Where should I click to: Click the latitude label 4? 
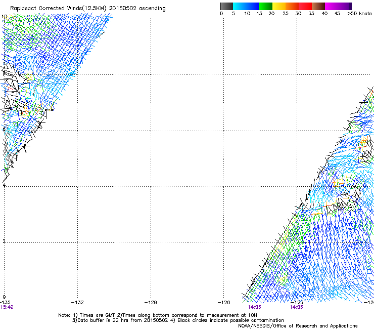4,185
